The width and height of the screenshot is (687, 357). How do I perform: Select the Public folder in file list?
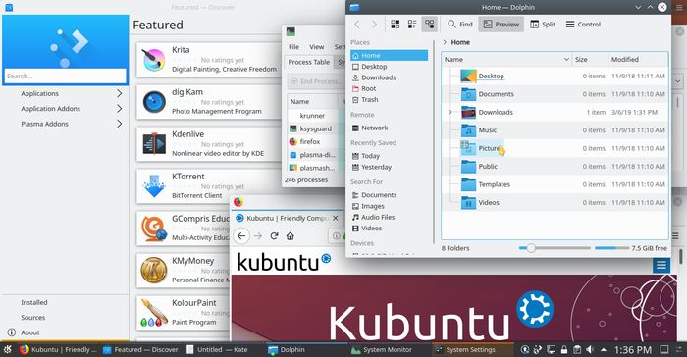[488, 167]
